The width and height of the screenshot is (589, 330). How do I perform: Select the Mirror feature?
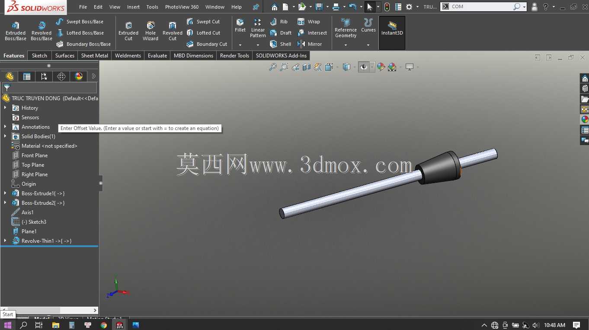[x=310, y=44]
